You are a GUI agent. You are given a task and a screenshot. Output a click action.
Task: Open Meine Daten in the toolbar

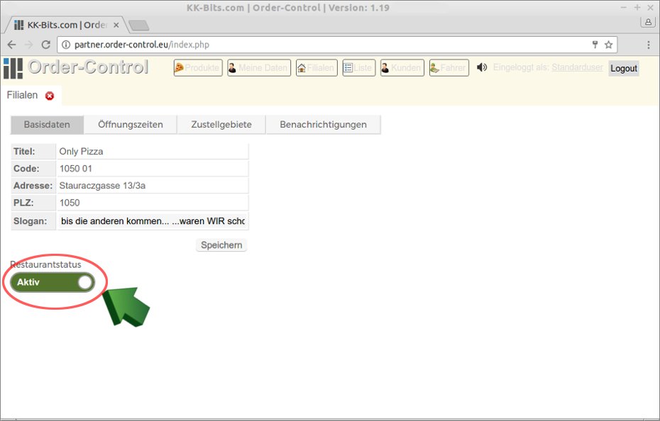tap(259, 68)
